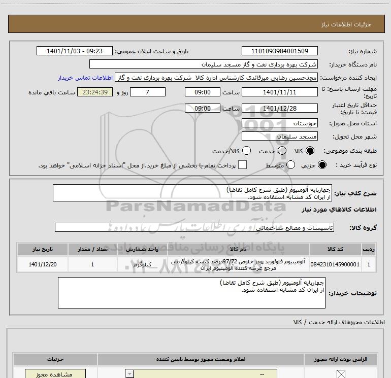This screenshot has width=391, height=378.
Task: Click the اطلاعات مجوزهای ارائه خدمت / کالا heading
Action: [339, 322]
